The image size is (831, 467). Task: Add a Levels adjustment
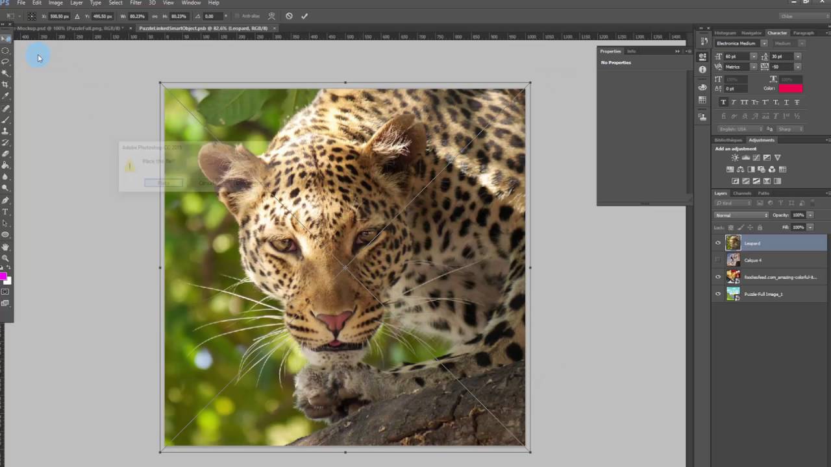(746, 158)
